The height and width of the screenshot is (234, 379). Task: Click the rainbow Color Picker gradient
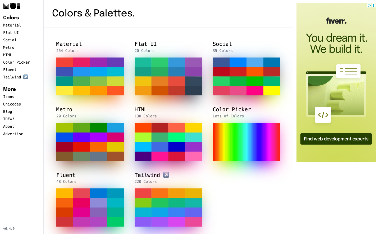[246, 142]
